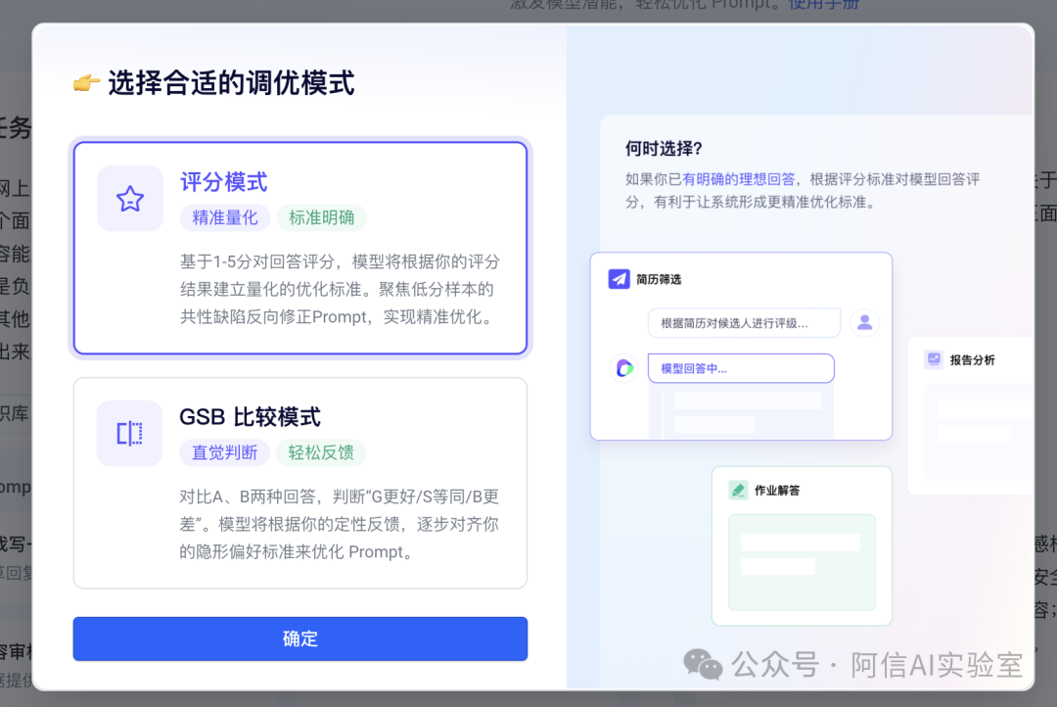
Task: Click the 有明确的理想回答 highlighted text
Action: point(739,179)
